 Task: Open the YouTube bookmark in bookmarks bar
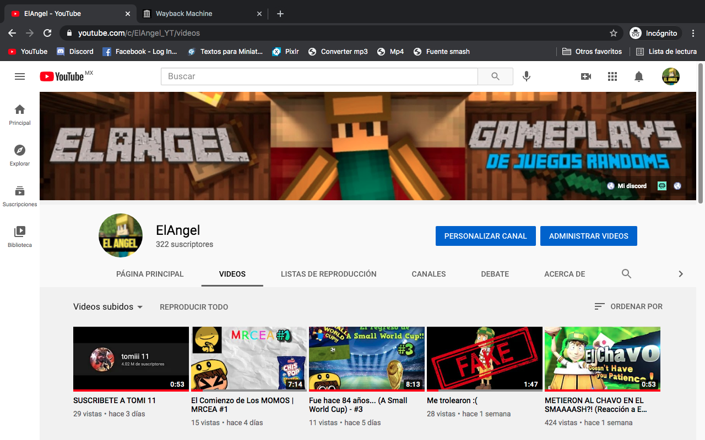(x=28, y=52)
